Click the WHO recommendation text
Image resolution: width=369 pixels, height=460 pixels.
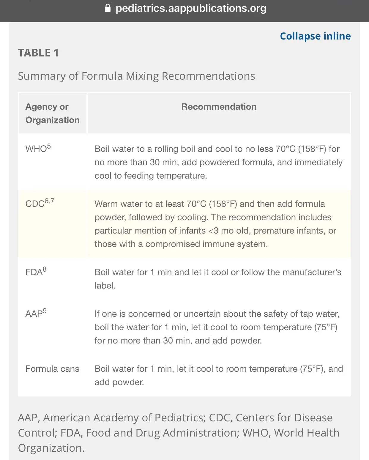click(x=219, y=162)
